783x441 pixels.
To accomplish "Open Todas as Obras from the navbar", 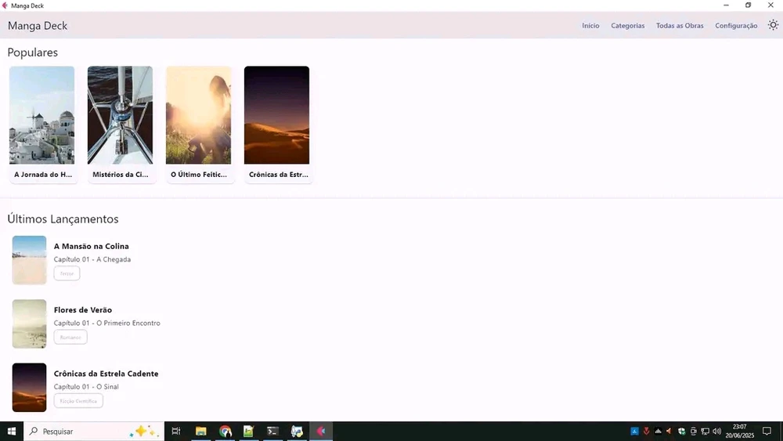I will pyautogui.click(x=680, y=26).
